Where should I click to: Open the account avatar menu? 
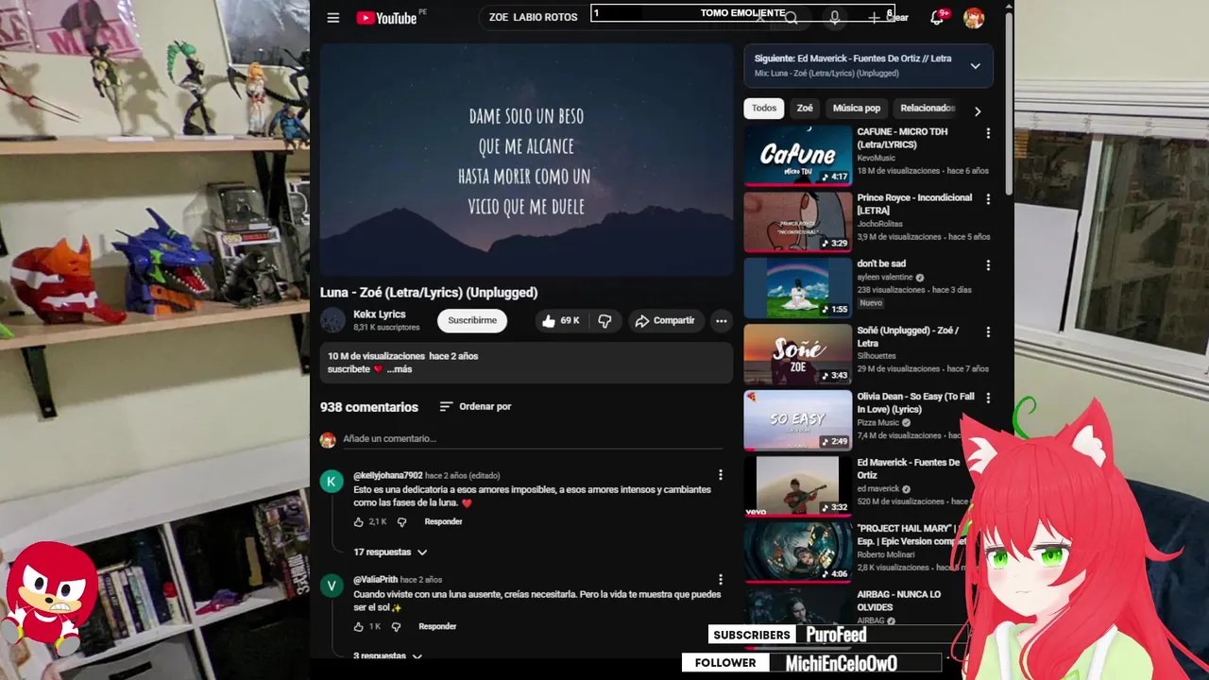click(x=974, y=17)
